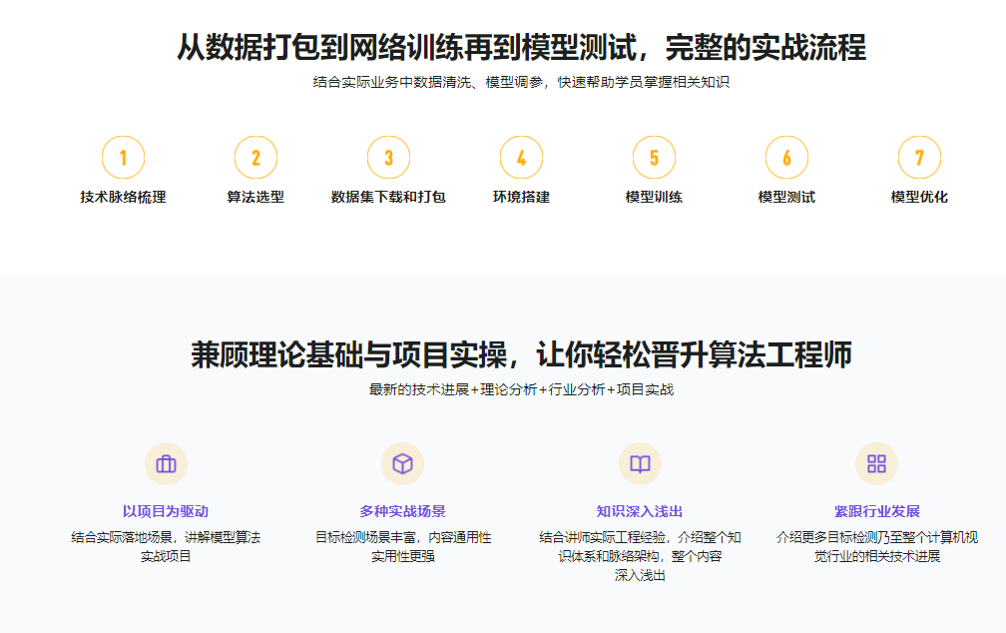The image size is (1006, 633).
Task: Select the 数据集下载和打包 step label
Action: 388,197
